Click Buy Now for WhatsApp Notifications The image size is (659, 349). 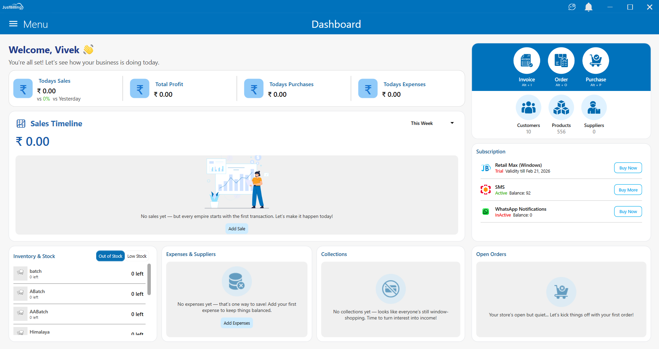(x=628, y=212)
